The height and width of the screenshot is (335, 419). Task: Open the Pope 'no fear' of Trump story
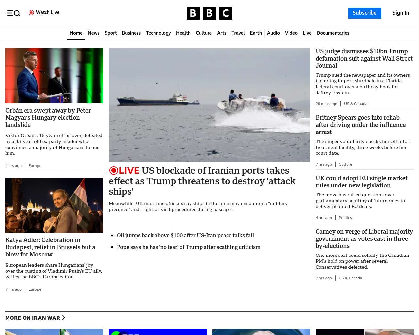point(189,247)
